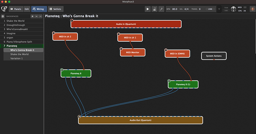256x134 pixels.
Task: Click the MIDI In ch 1 corner icon
Action: (x=118, y=34)
